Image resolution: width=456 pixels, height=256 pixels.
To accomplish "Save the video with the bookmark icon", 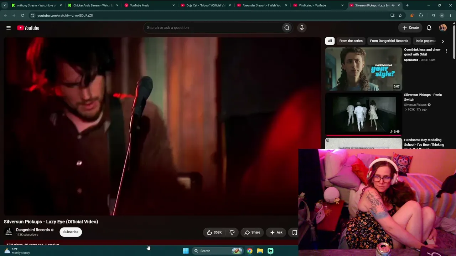I will tap(295, 233).
